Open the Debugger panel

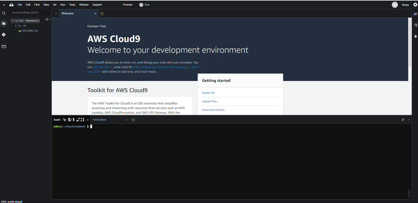pyautogui.click(x=416, y=36)
